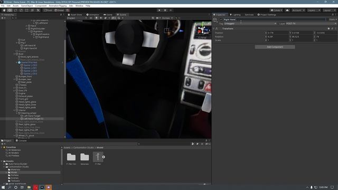Click the Rotation Y value field
Screen dimensions: 338x190
point(302,36)
